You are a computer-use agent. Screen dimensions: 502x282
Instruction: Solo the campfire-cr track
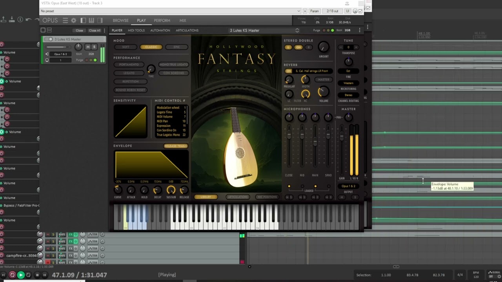(x=53, y=255)
